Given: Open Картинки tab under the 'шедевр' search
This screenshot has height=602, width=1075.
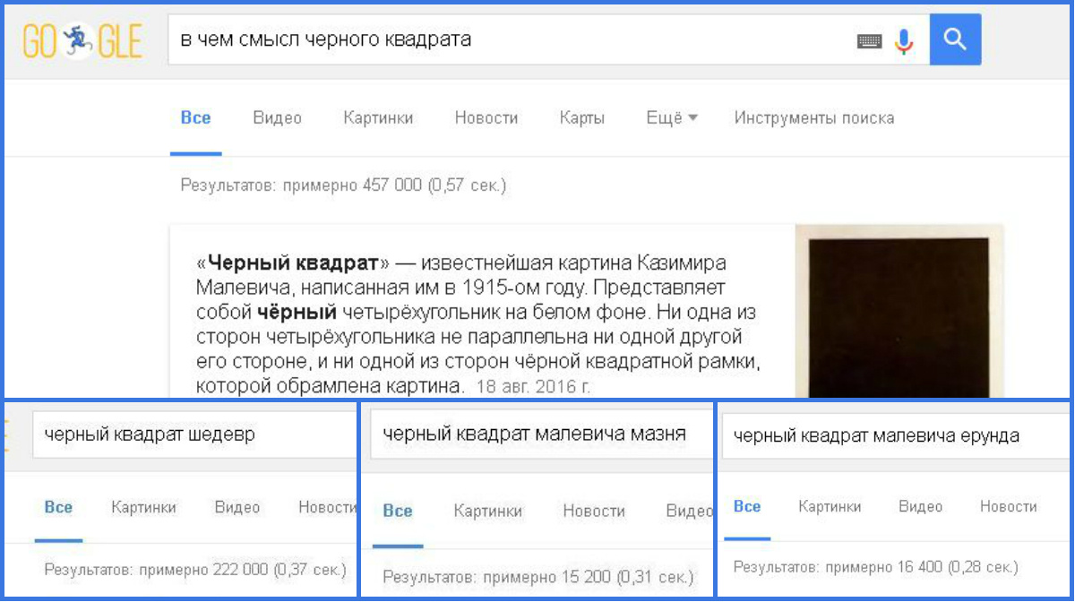Looking at the screenshot, I should [x=143, y=508].
